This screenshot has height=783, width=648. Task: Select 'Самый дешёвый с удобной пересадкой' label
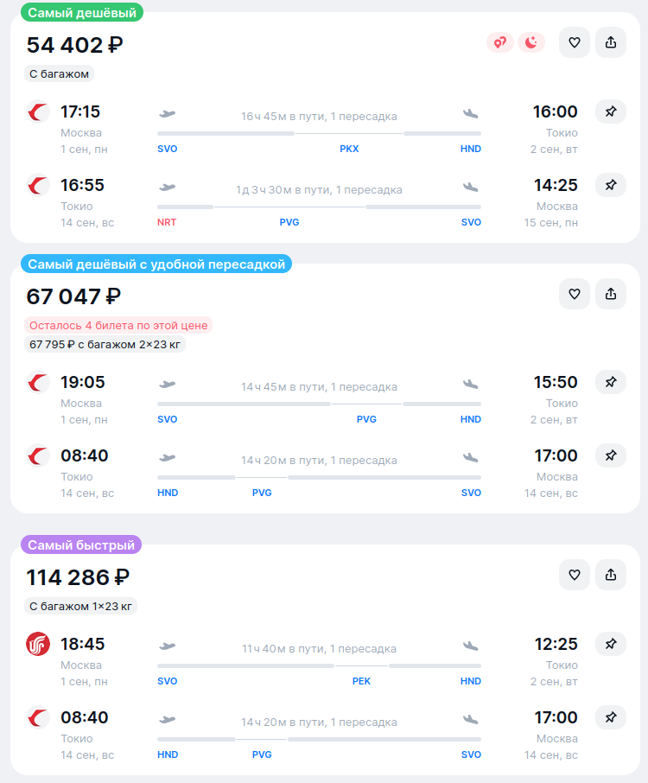click(x=156, y=264)
